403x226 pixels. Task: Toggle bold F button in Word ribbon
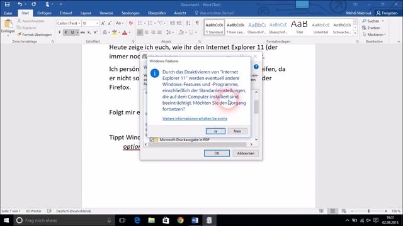click(60, 32)
